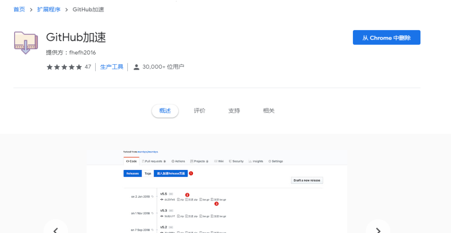Click the v5.5 release title
This screenshot has width=451, height=233.
164,194
